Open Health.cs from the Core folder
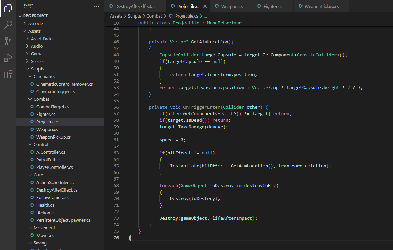This screenshot has height=250, width=393. coord(45,205)
